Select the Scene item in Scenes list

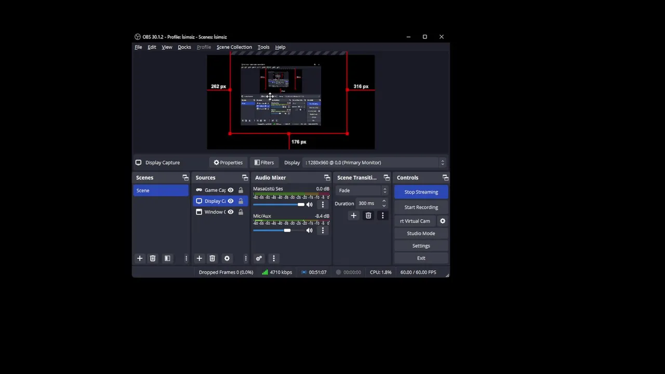(161, 191)
